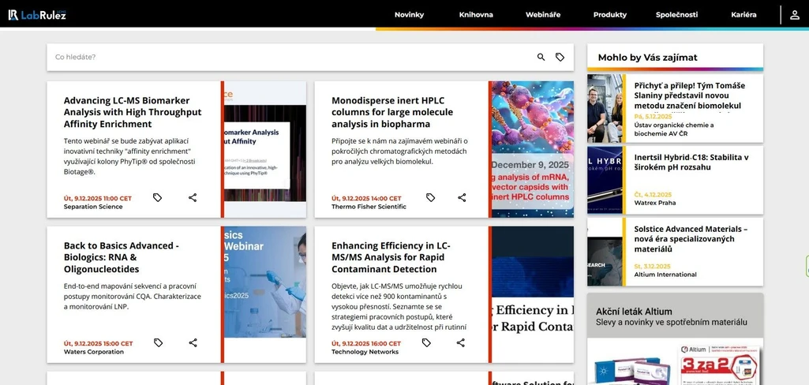Click tag icon on Separation Science webinar card
Image resolution: width=809 pixels, height=385 pixels.
(x=157, y=197)
